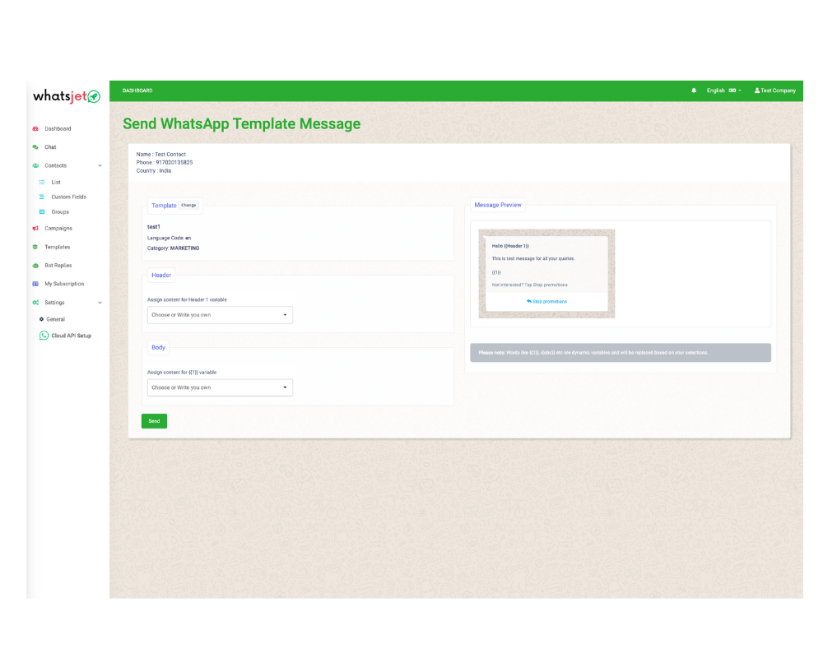Open Body {{1}} variable content dropdown
Screen dimensions: 823x658
point(220,387)
